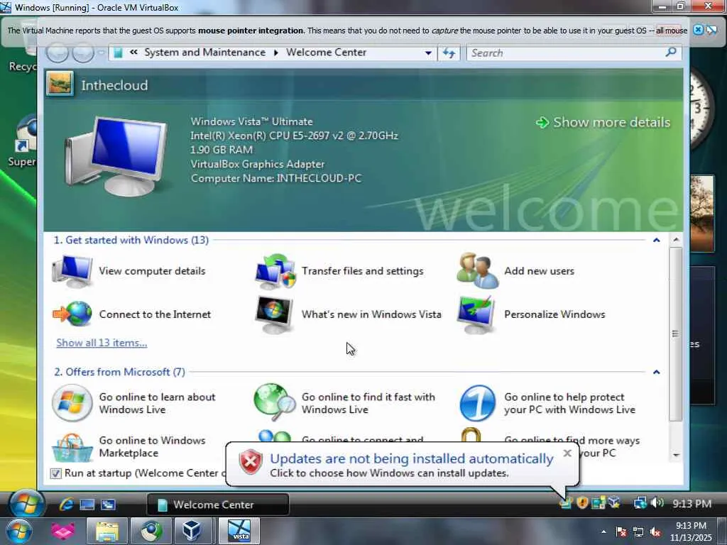This screenshot has width=727, height=545.
Task: Open Personalize Windows item
Action: click(531, 314)
